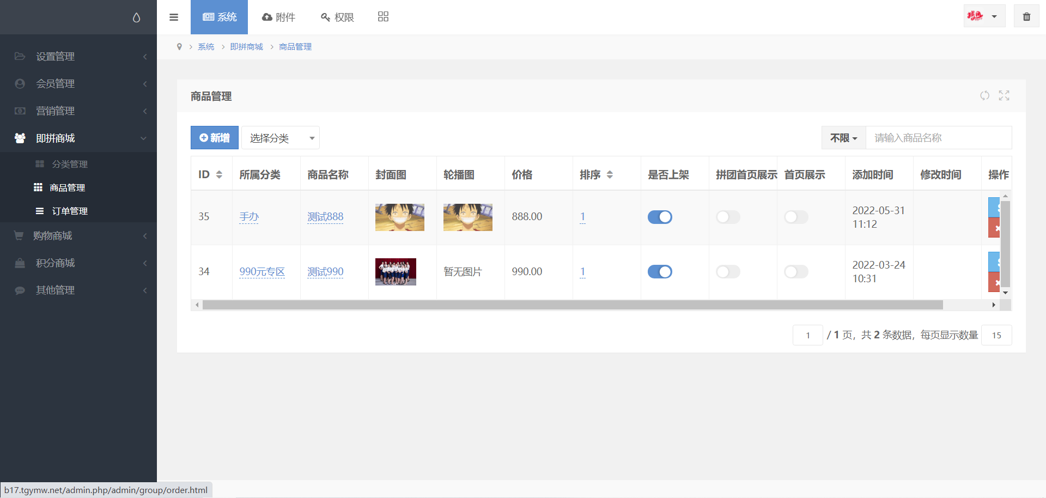Sort table by 排序 column arrows

[610, 175]
